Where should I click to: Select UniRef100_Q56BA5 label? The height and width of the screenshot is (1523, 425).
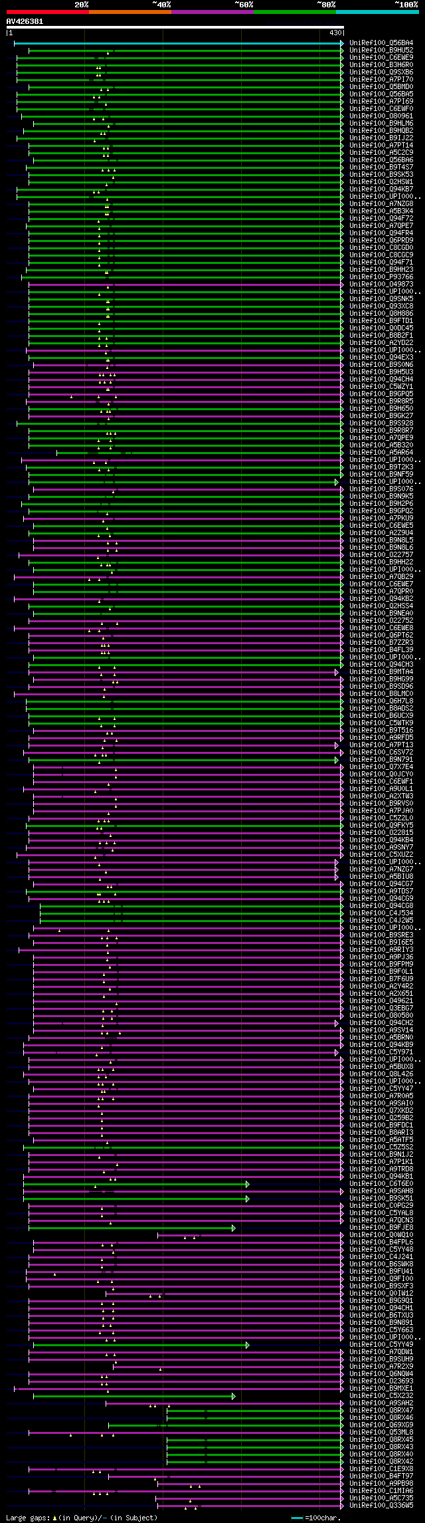click(x=381, y=94)
